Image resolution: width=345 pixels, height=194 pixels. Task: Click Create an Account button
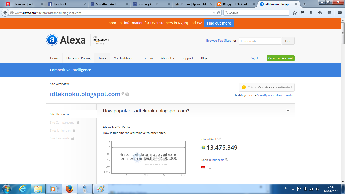[281, 58]
